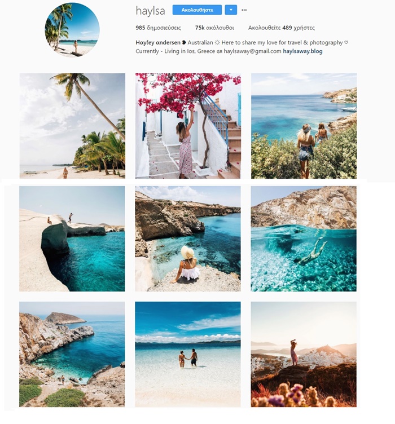View the 75k ακόλουθοι followers list
Screen dimensions: 395x424
click(x=214, y=28)
